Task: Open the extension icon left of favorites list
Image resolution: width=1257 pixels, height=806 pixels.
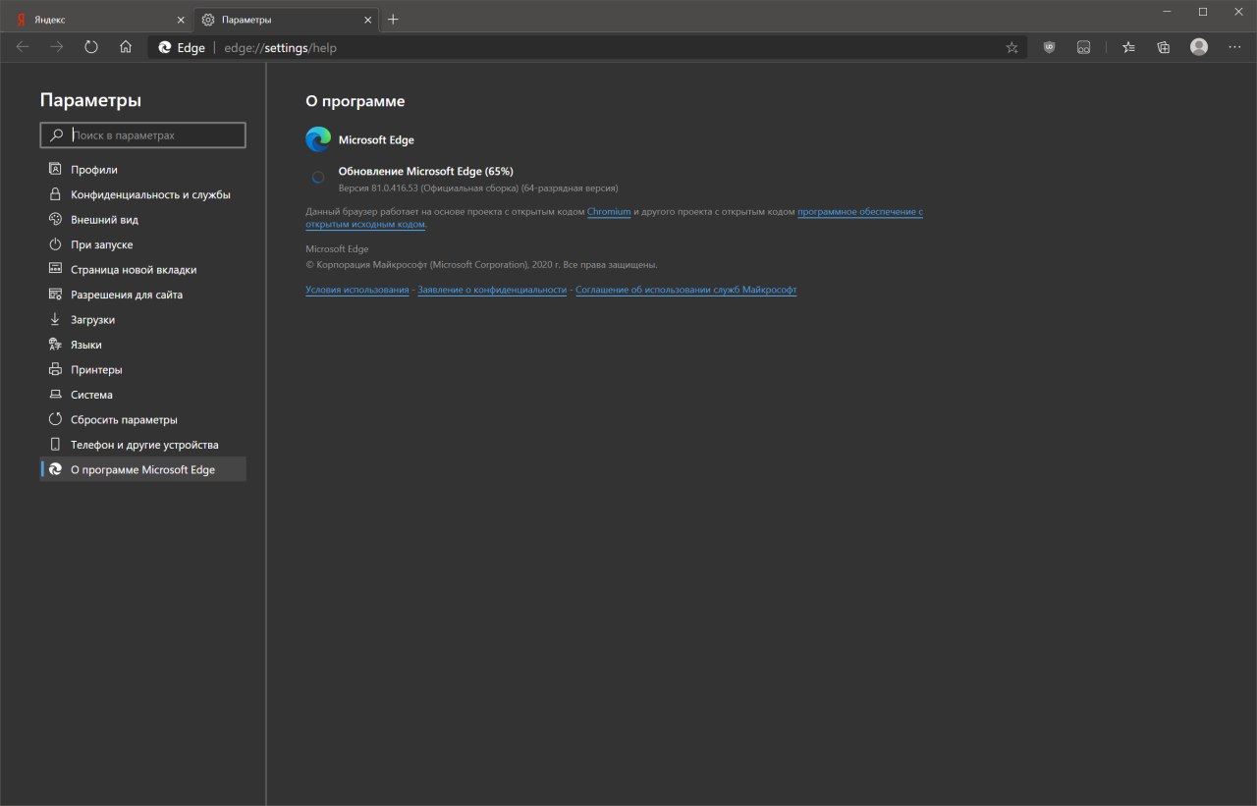Action: (1083, 47)
